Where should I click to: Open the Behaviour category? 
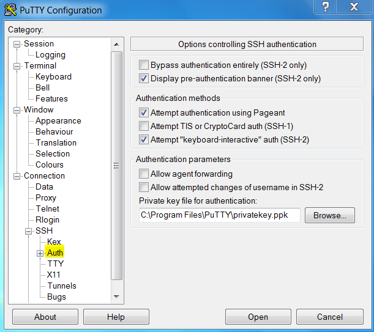click(54, 132)
